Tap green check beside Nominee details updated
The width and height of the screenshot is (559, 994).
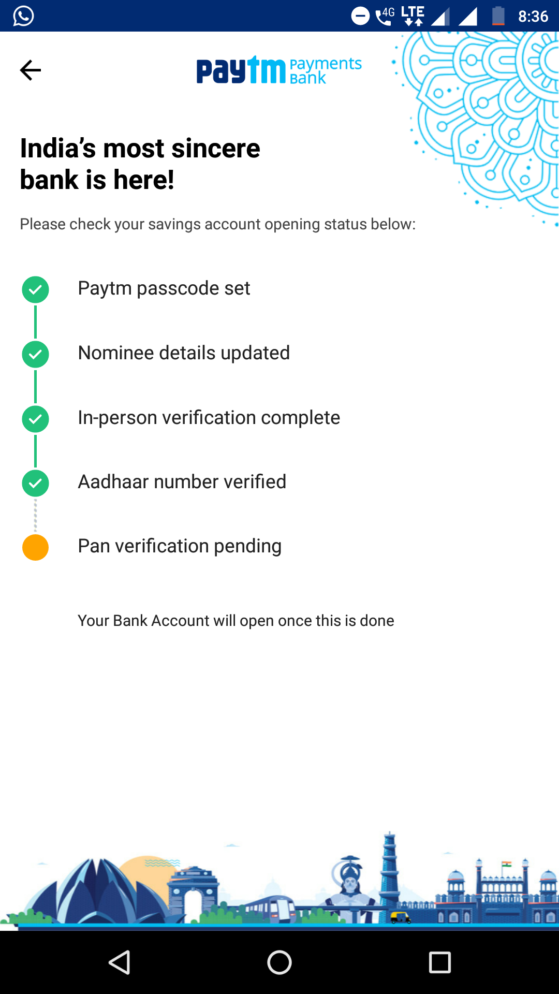(35, 354)
